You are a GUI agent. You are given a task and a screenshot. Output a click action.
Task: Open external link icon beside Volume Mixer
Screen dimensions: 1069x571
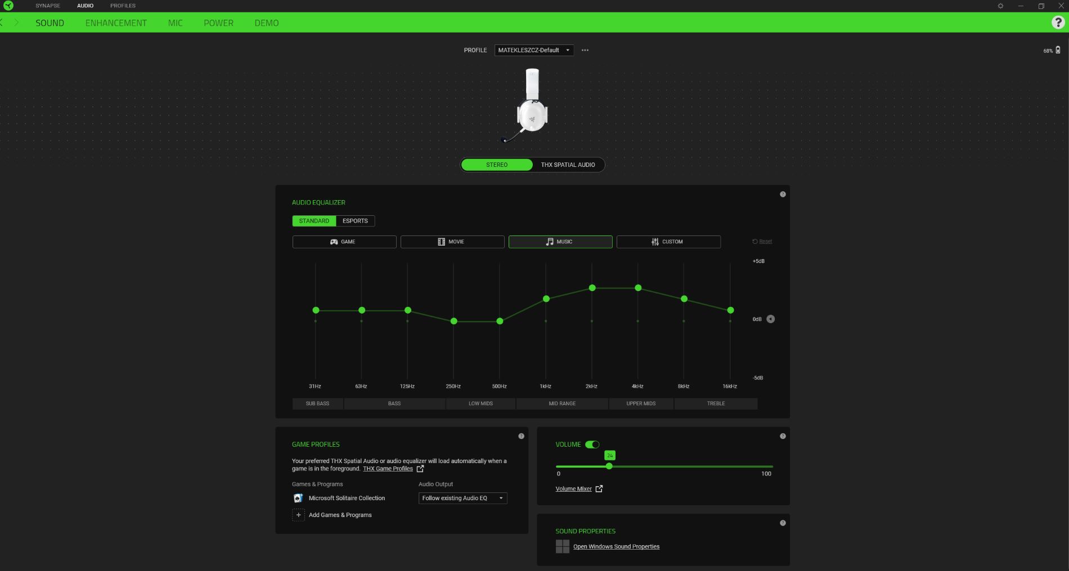[x=599, y=489]
